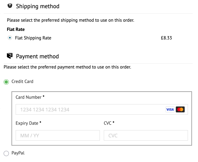
Task: Select the Credit Card radio button
Action: (x=6, y=82)
